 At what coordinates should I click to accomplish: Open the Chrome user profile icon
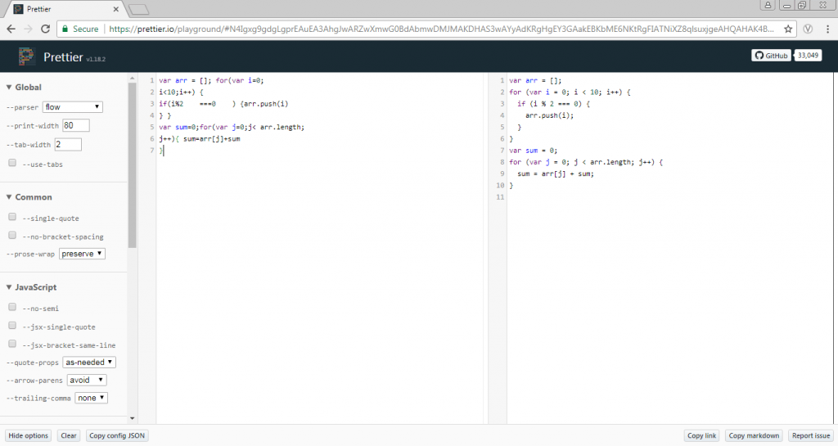point(768,6)
